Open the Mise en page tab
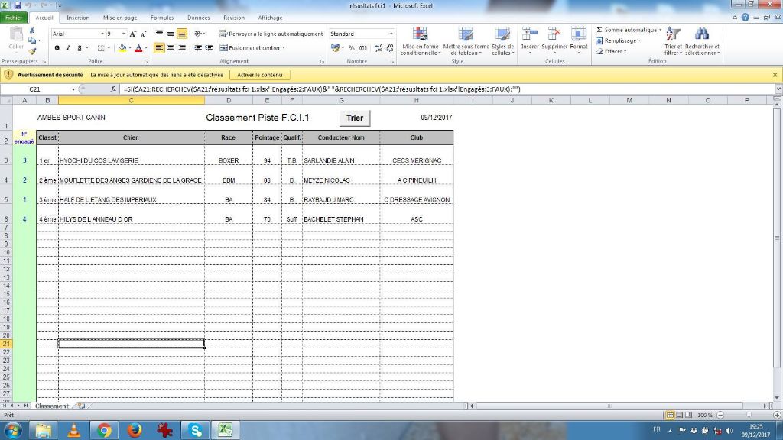 [120, 18]
